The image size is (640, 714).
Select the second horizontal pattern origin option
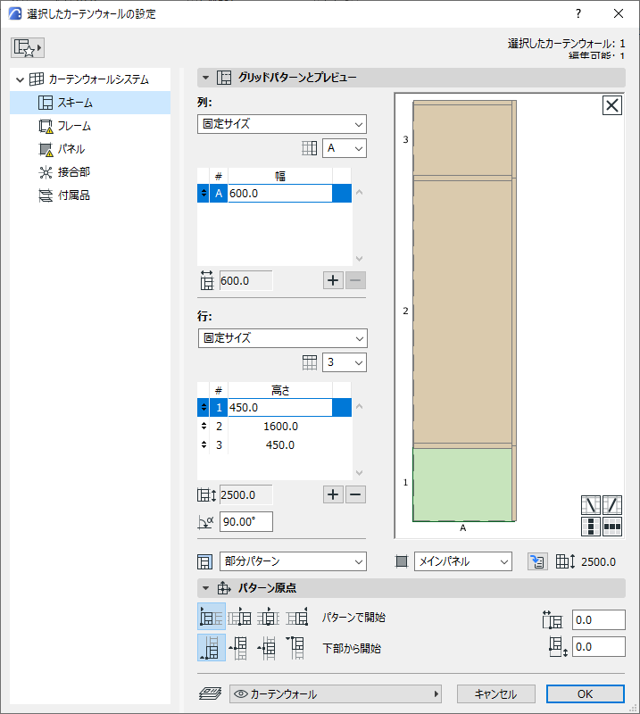coord(239,617)
